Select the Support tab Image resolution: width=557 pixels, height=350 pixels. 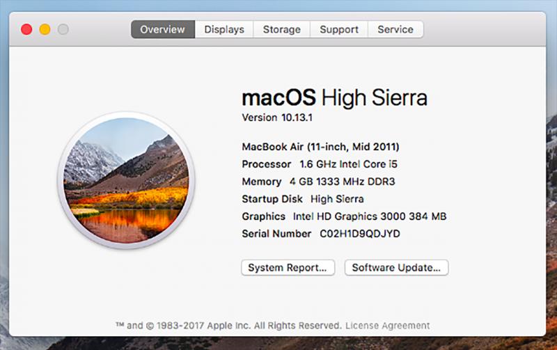[338, 29]
